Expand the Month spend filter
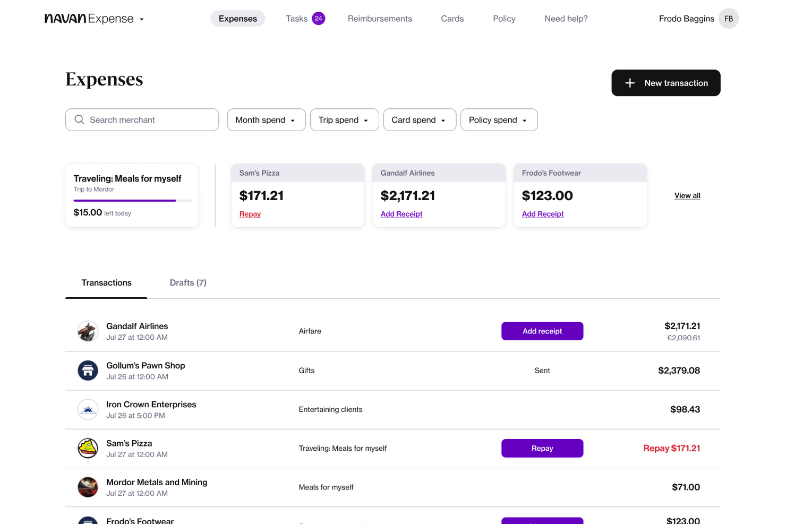This screenshot has width=786, height=524. pos(266,120)
